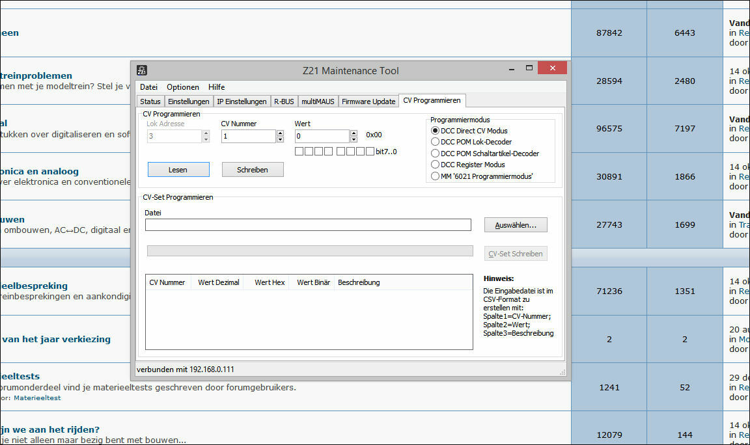Click the Datei file path field

click(x=308, y=224)
